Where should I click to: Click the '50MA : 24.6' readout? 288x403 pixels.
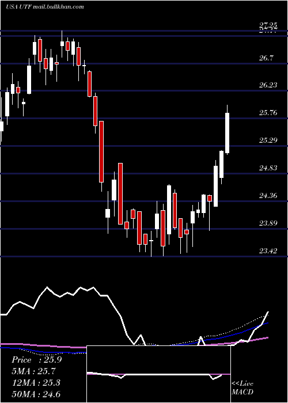pos(36,394)
